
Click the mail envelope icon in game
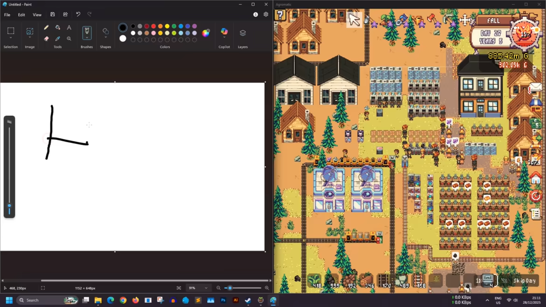click(x=536, y=88)
